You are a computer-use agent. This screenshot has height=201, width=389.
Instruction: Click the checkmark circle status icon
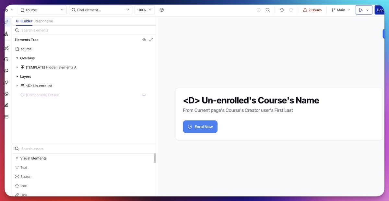pyautogui.click(x=258, y=10)
